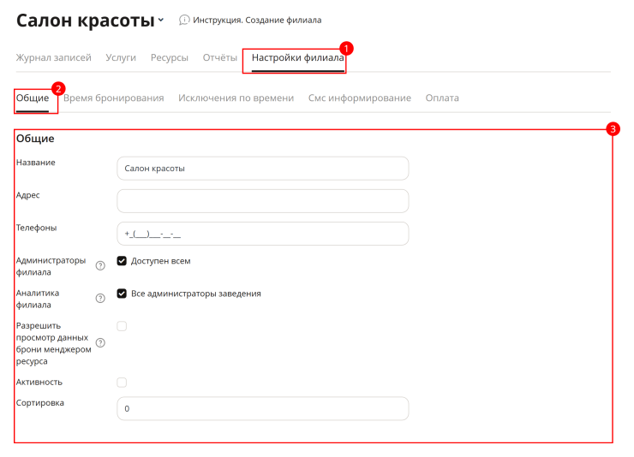This screenshot has height=457, width=634.
Task: Click the Общие section heading
Action: click(x=35, y=139)
